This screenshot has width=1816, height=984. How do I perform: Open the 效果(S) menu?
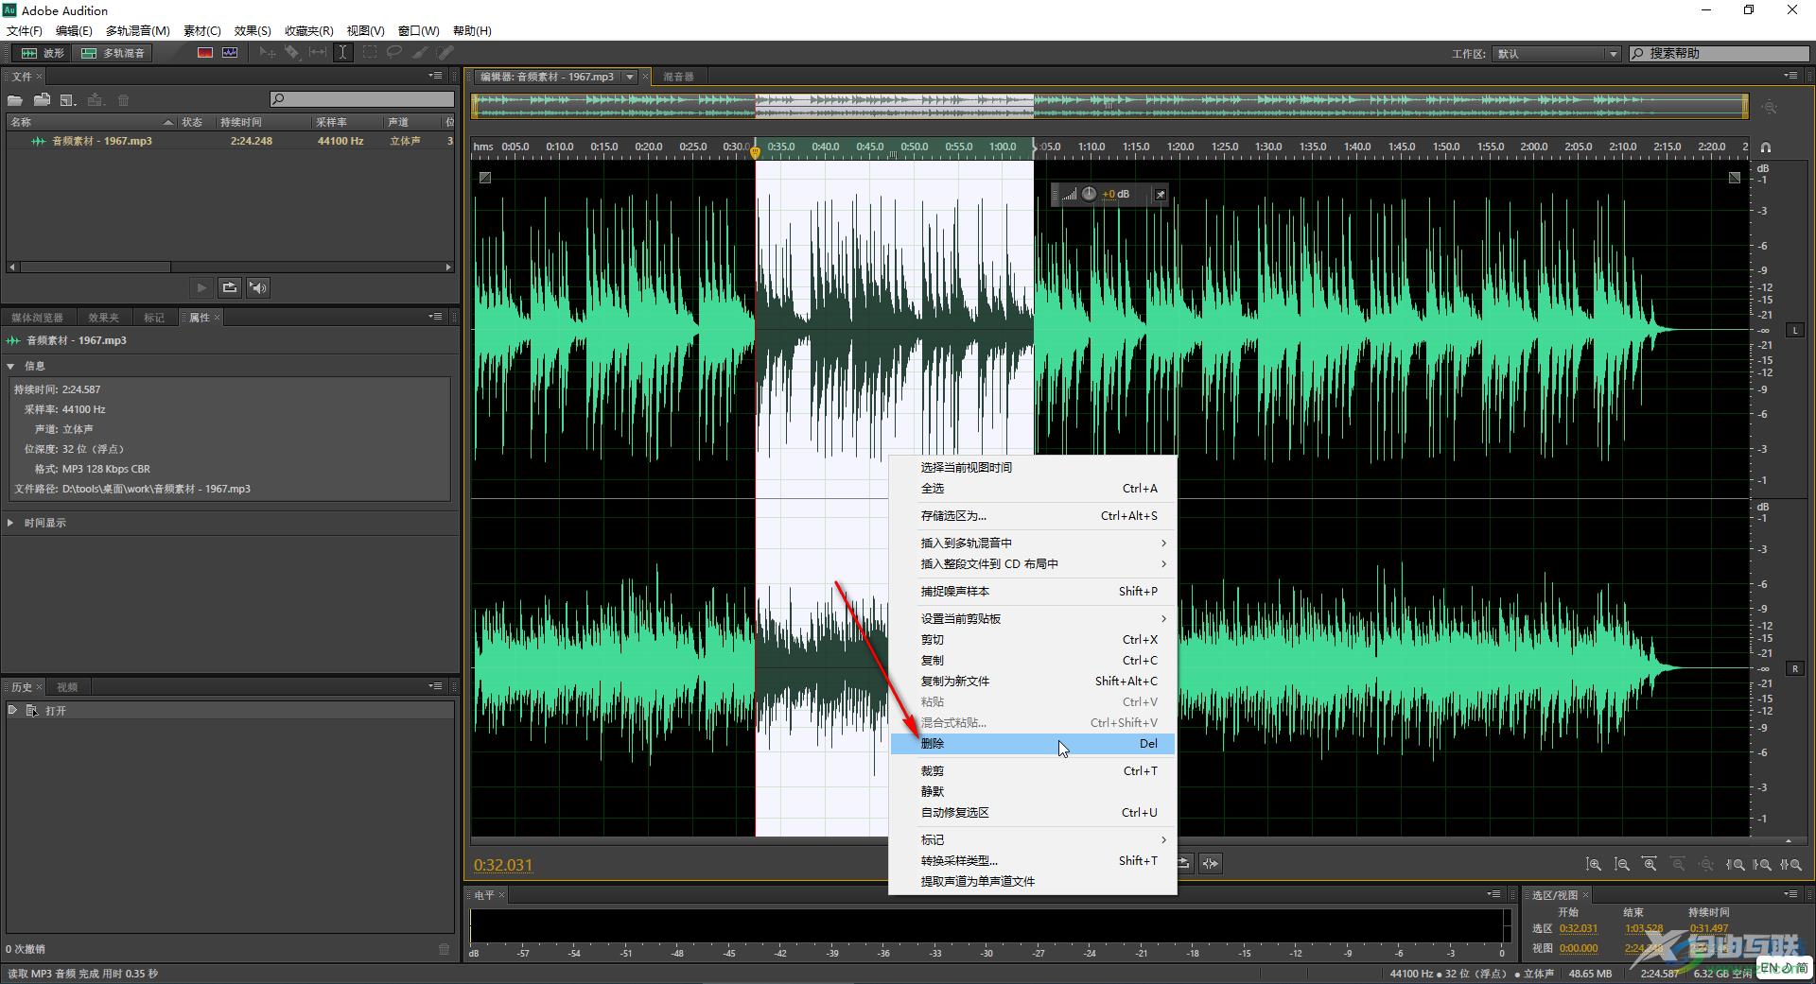click(x=253, y=30)
